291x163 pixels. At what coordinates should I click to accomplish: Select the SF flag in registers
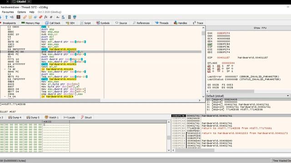pyautogui.click(x=219, y=68)
